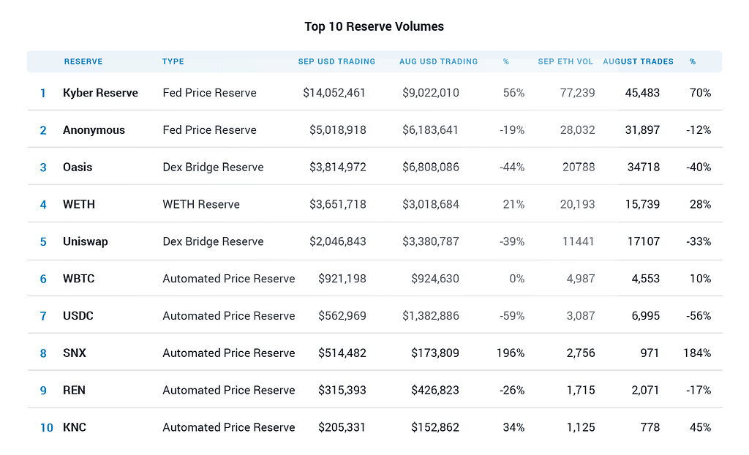
Task: Click the $6,183,641 Aug trading value
Action: click(430, 130)
